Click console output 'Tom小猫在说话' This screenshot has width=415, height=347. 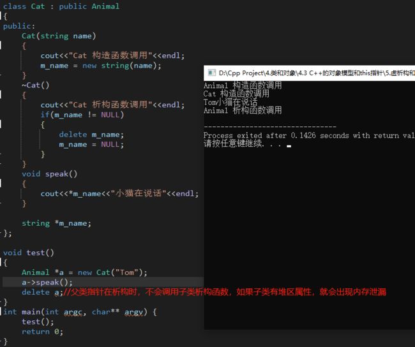coord(230,102)
